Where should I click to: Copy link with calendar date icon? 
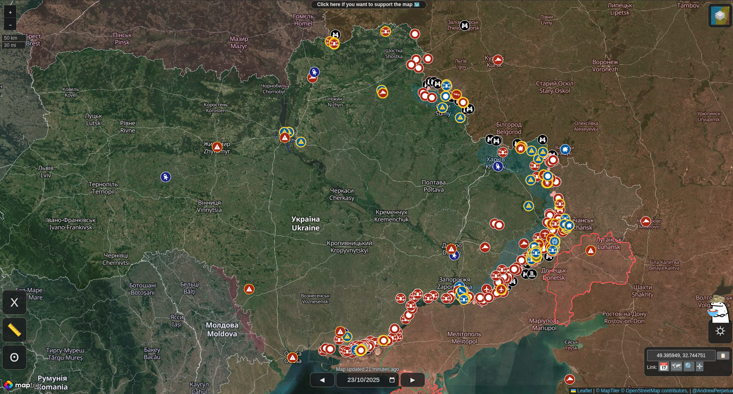point(664,366)
